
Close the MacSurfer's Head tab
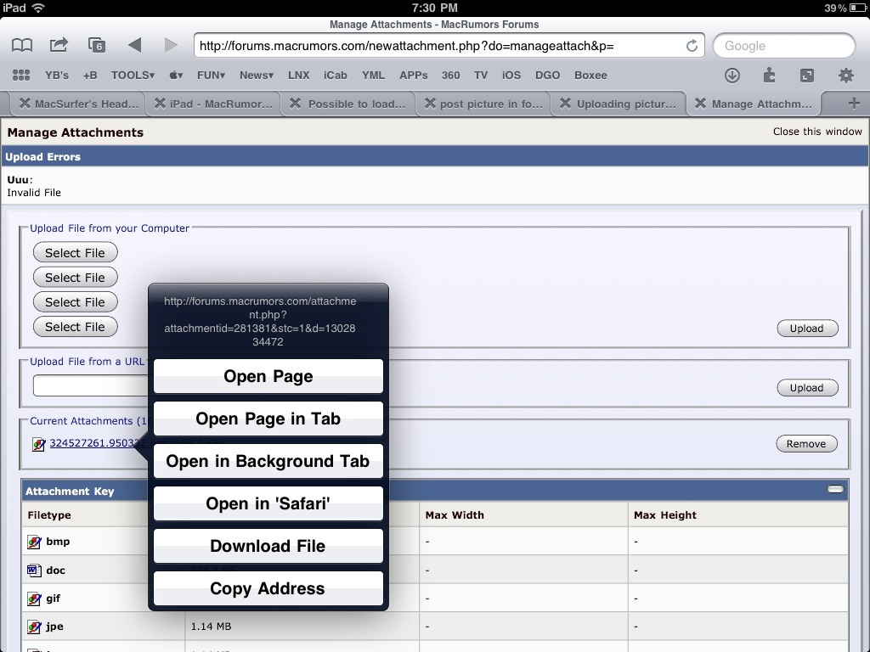click(25, 104)
